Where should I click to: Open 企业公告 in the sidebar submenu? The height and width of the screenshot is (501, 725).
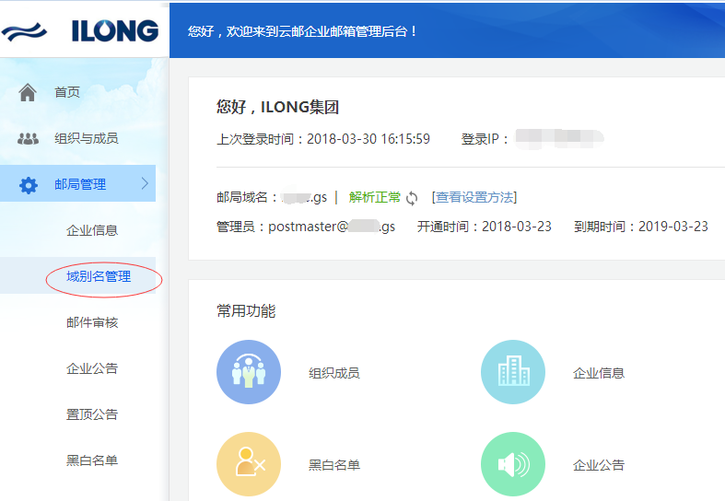coord(92,368)
